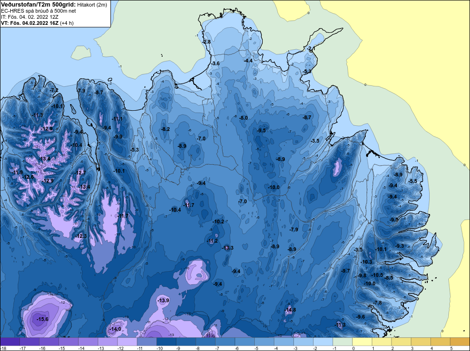Viewport: 470px width, 351px height.
Task: Click the -14.0 temperature value
Action: coord(116,329)
